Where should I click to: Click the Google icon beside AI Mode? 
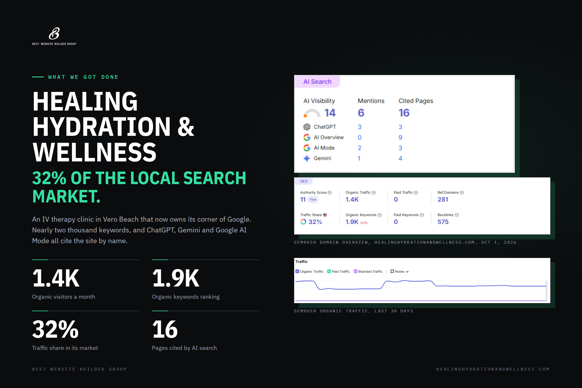pyautogui.click(x=307, y=148)
